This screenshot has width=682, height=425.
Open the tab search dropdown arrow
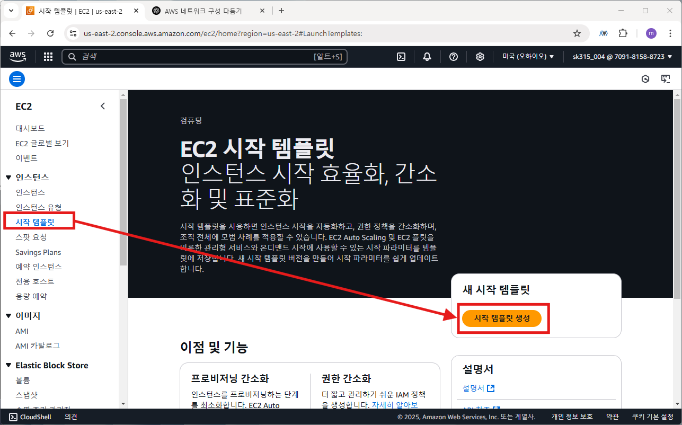click(x=11, y=11)
